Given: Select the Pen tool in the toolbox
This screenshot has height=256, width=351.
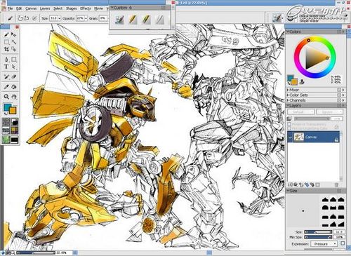Looking at the screenshot, I should coord(6,60).
